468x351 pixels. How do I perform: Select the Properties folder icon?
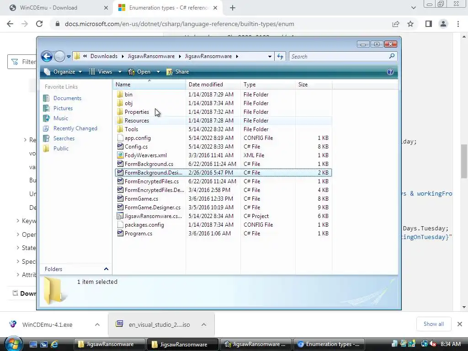pos(120,112)
